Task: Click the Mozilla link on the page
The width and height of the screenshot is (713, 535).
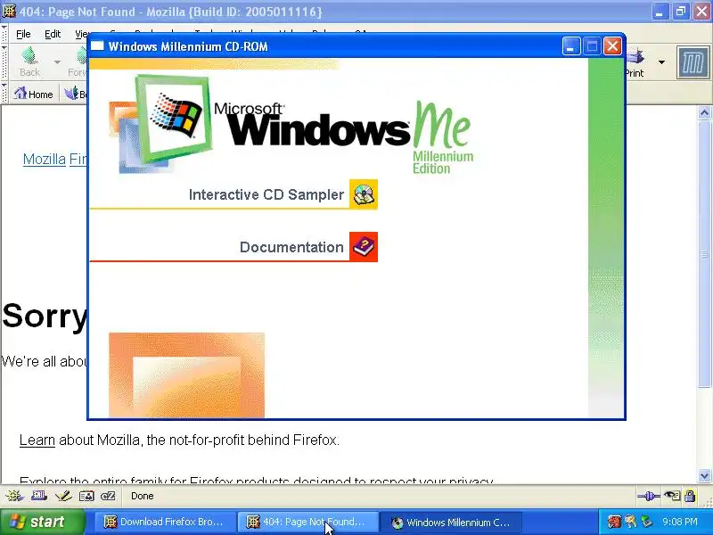Action: point(44,159)
